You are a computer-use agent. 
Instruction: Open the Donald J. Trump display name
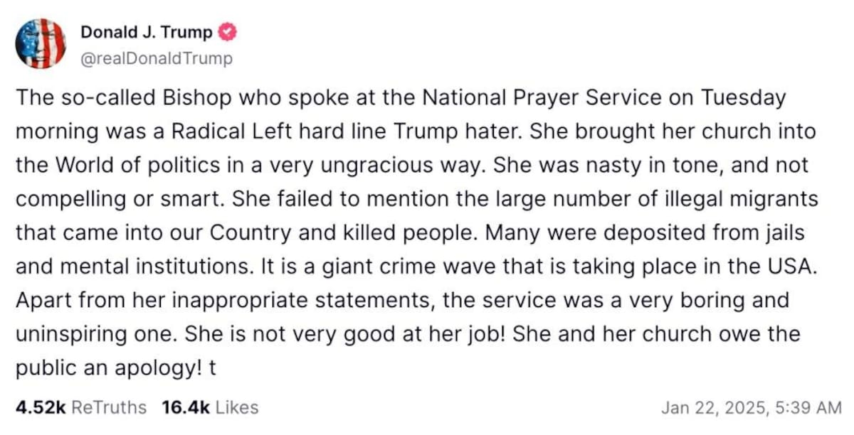pyautogui.click(x=146, y=32)
